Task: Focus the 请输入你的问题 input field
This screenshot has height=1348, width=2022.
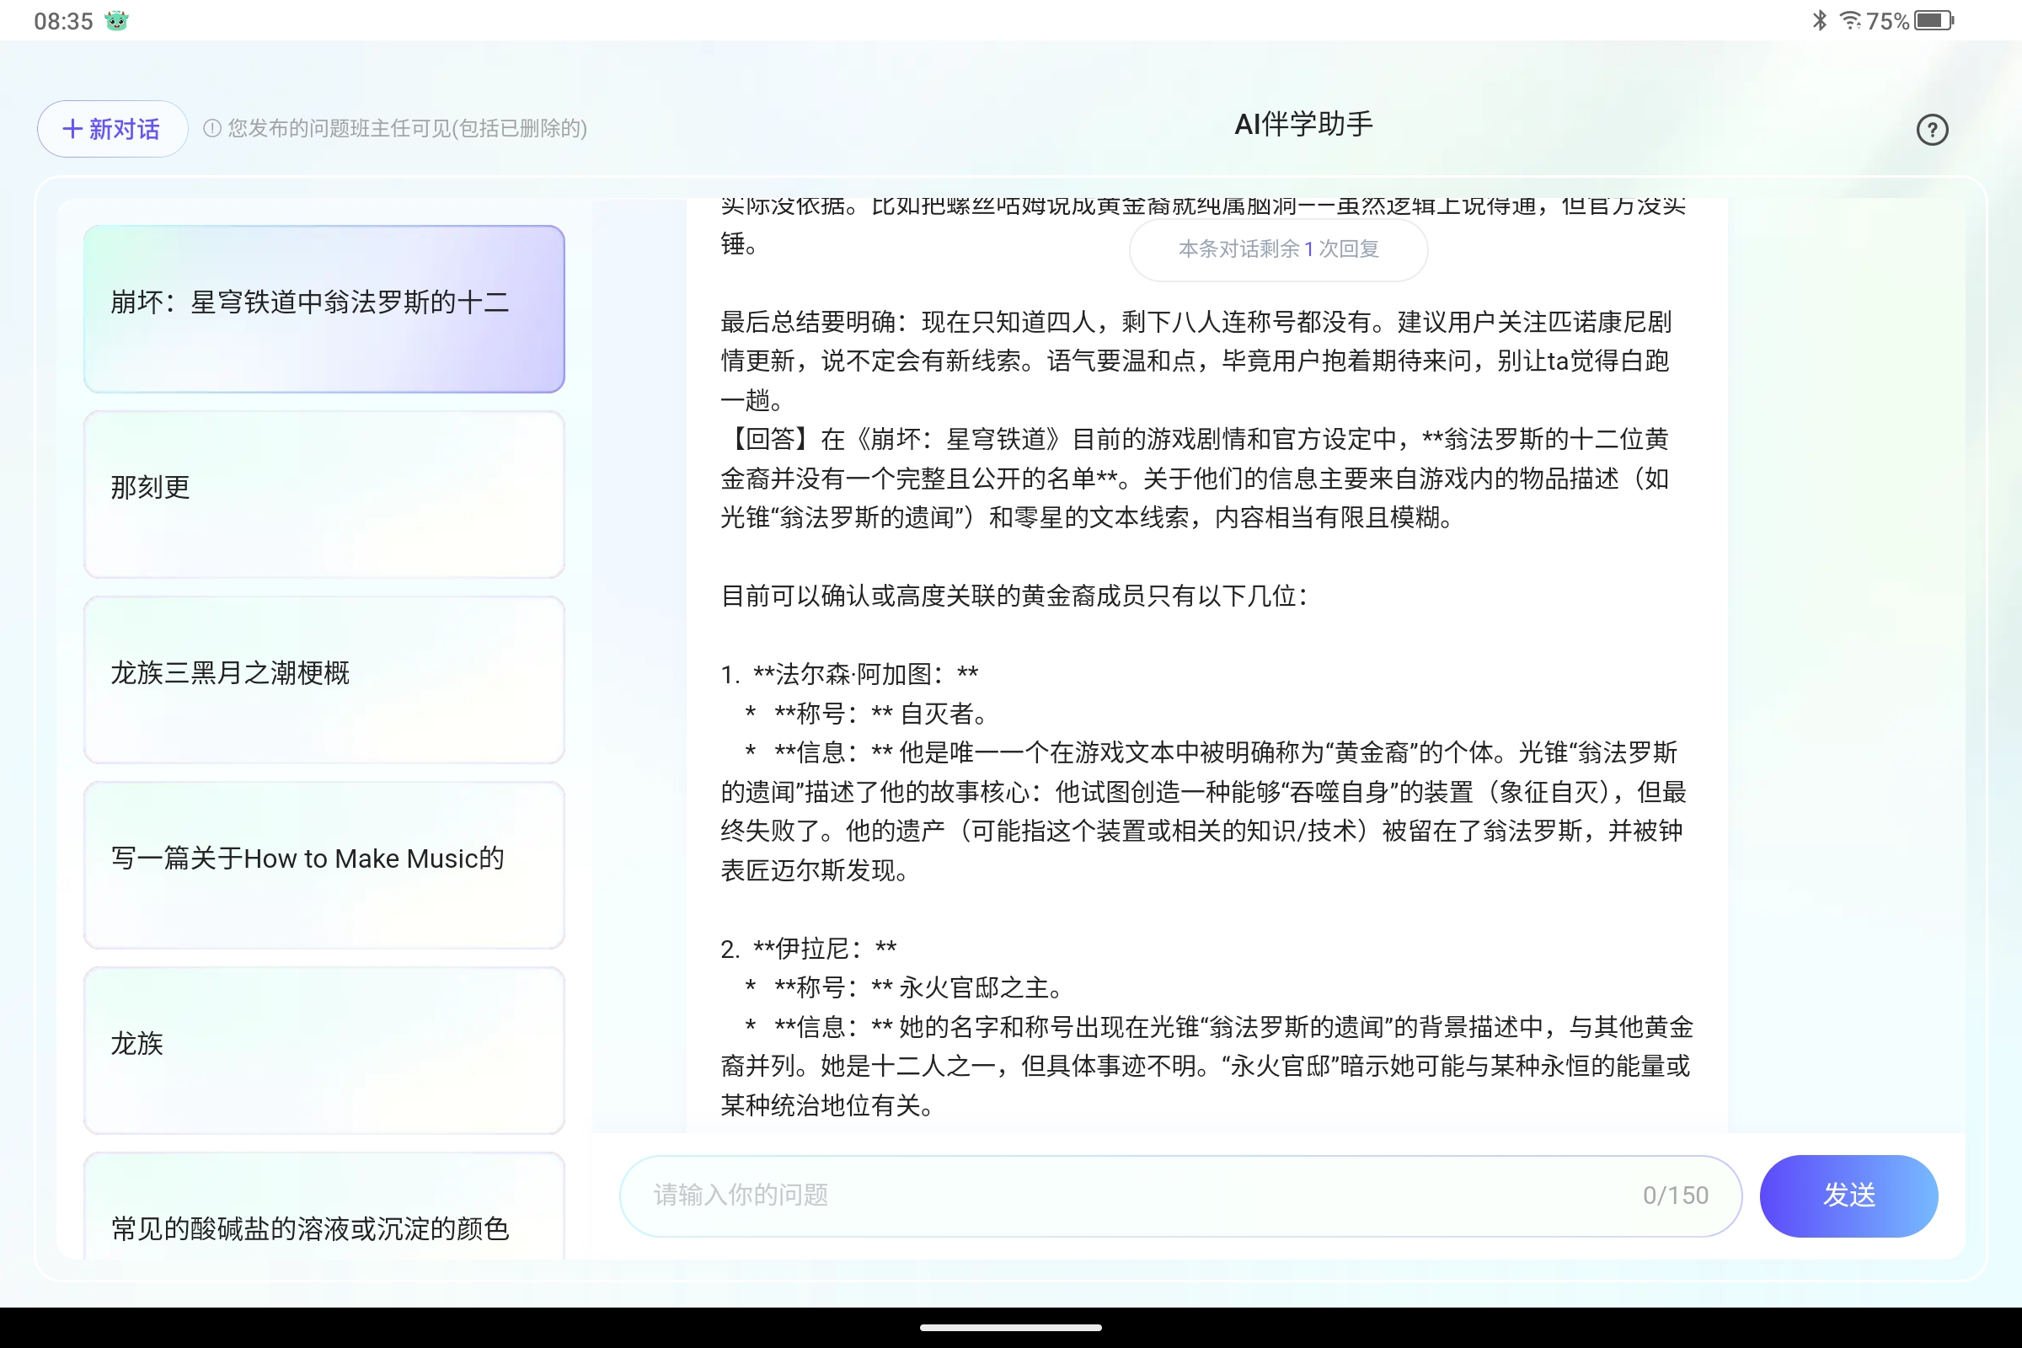Action: [x=1180, y=1196]
